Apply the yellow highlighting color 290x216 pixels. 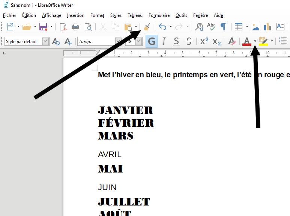click(263, 41)
